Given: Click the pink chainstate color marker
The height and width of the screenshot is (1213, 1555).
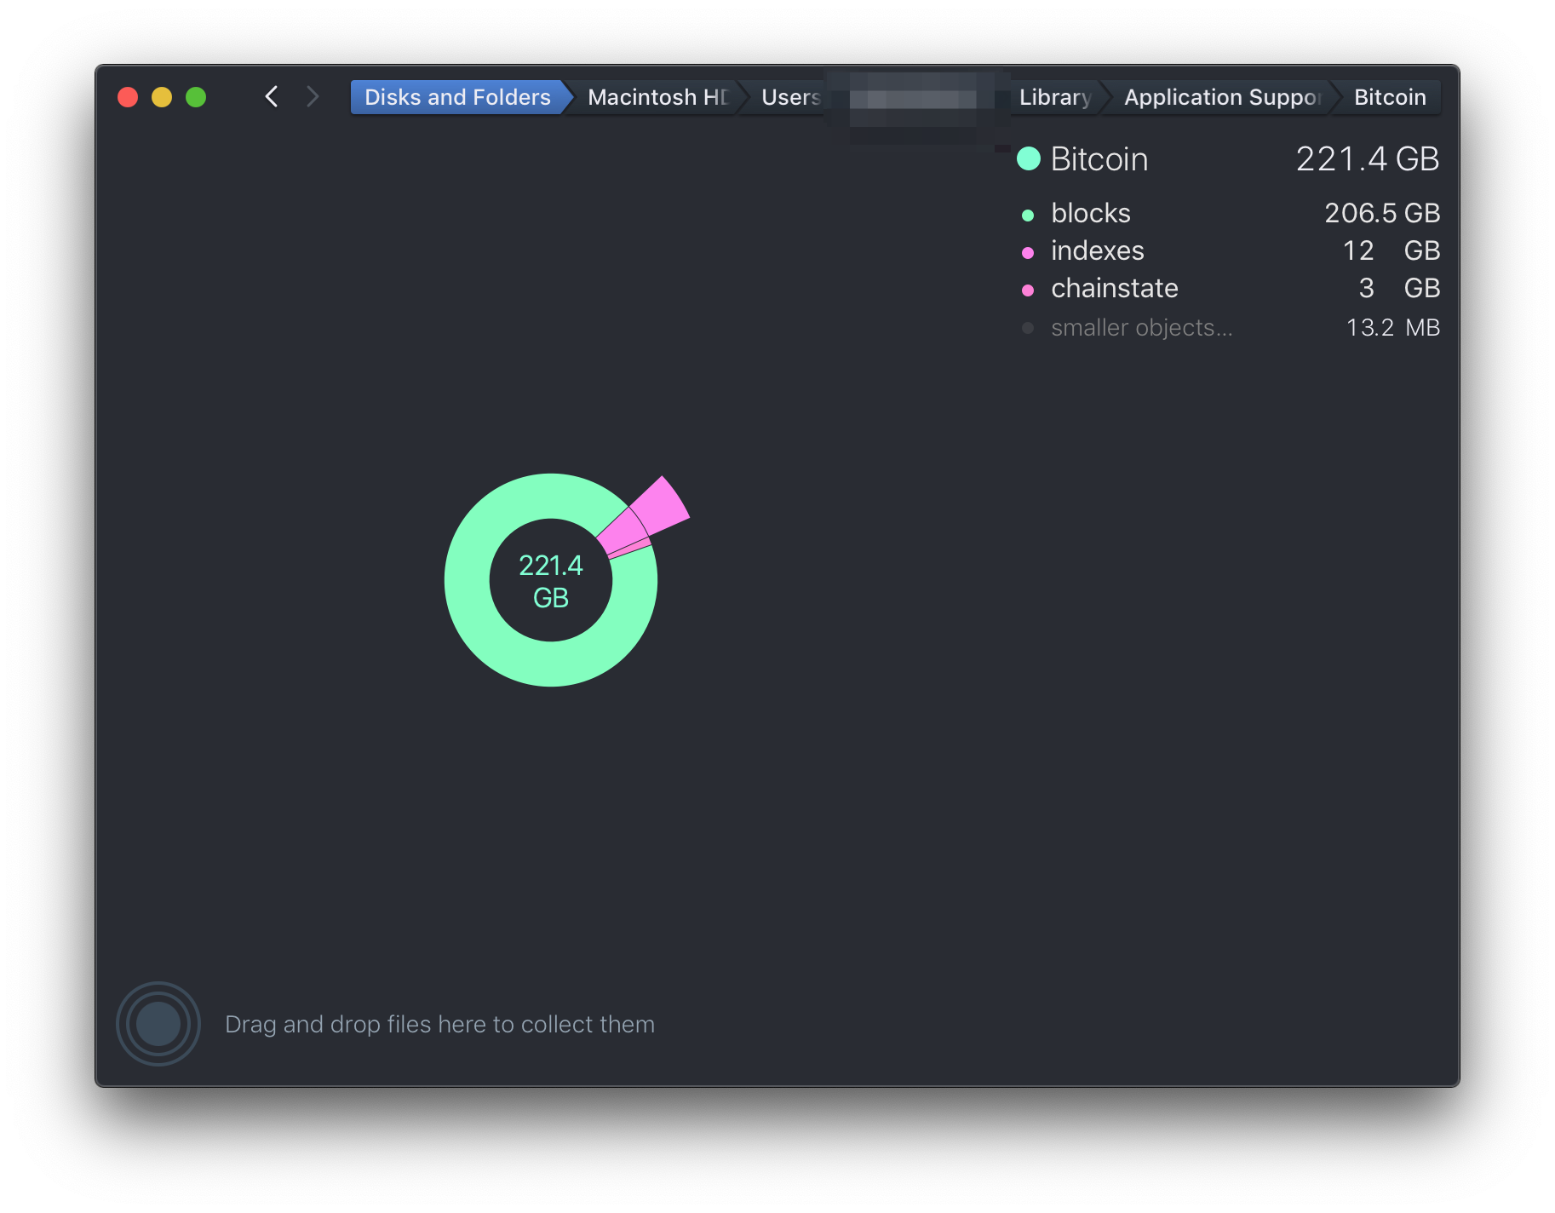Looking at the screenshot, I should click(x=1029, y=290).
